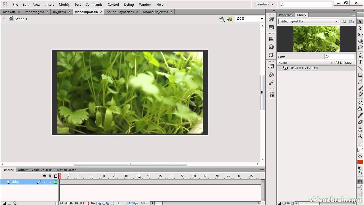Delete layer with timeline trash icon
The width and height of the screenshot is (364, 205).
point(15,203)
